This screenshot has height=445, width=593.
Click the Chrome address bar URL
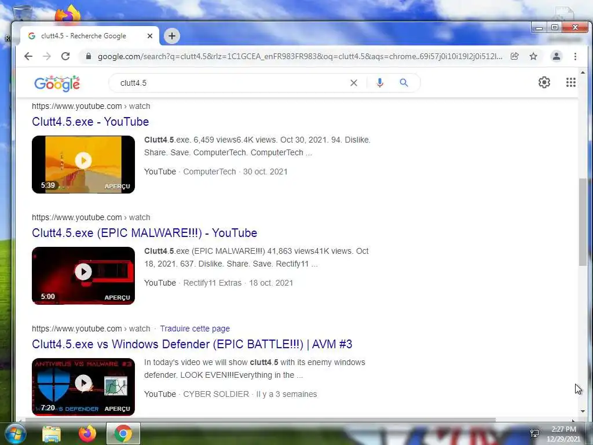click(300, 56)
